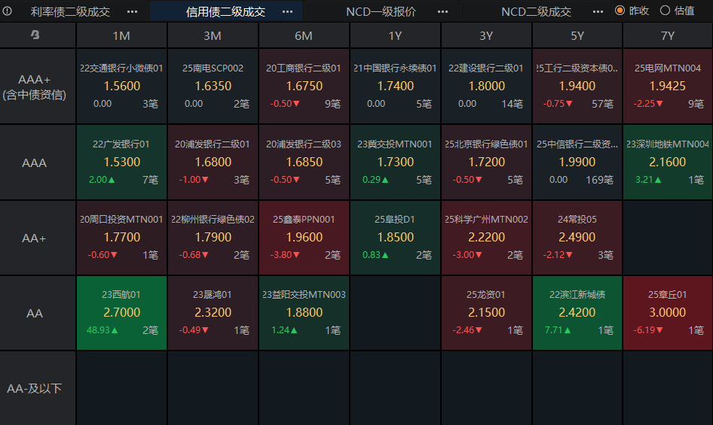Select the AAA+ (含中债资信) row header
Viewport: 713px width, 425px height.
tap(38, 87)
